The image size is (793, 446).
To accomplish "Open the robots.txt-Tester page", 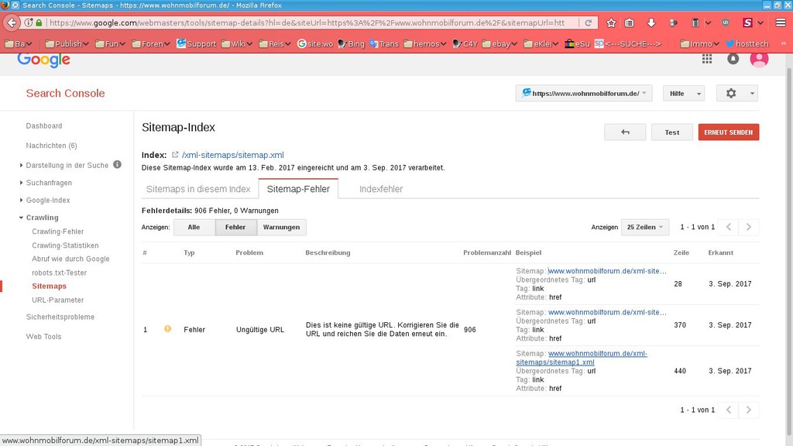I will [59, 273].
